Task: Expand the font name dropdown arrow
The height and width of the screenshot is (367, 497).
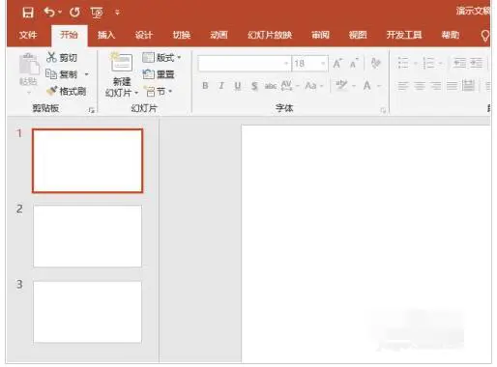Action: (286, 64)
